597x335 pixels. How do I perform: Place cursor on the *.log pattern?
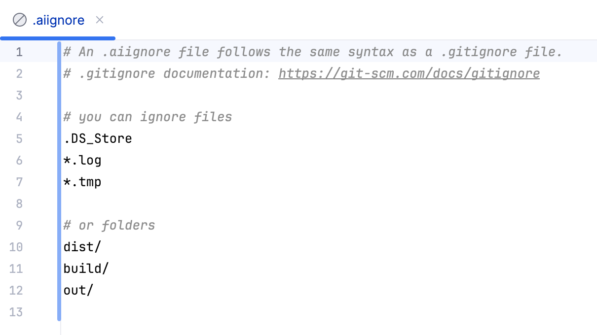(x=82, y=160)
